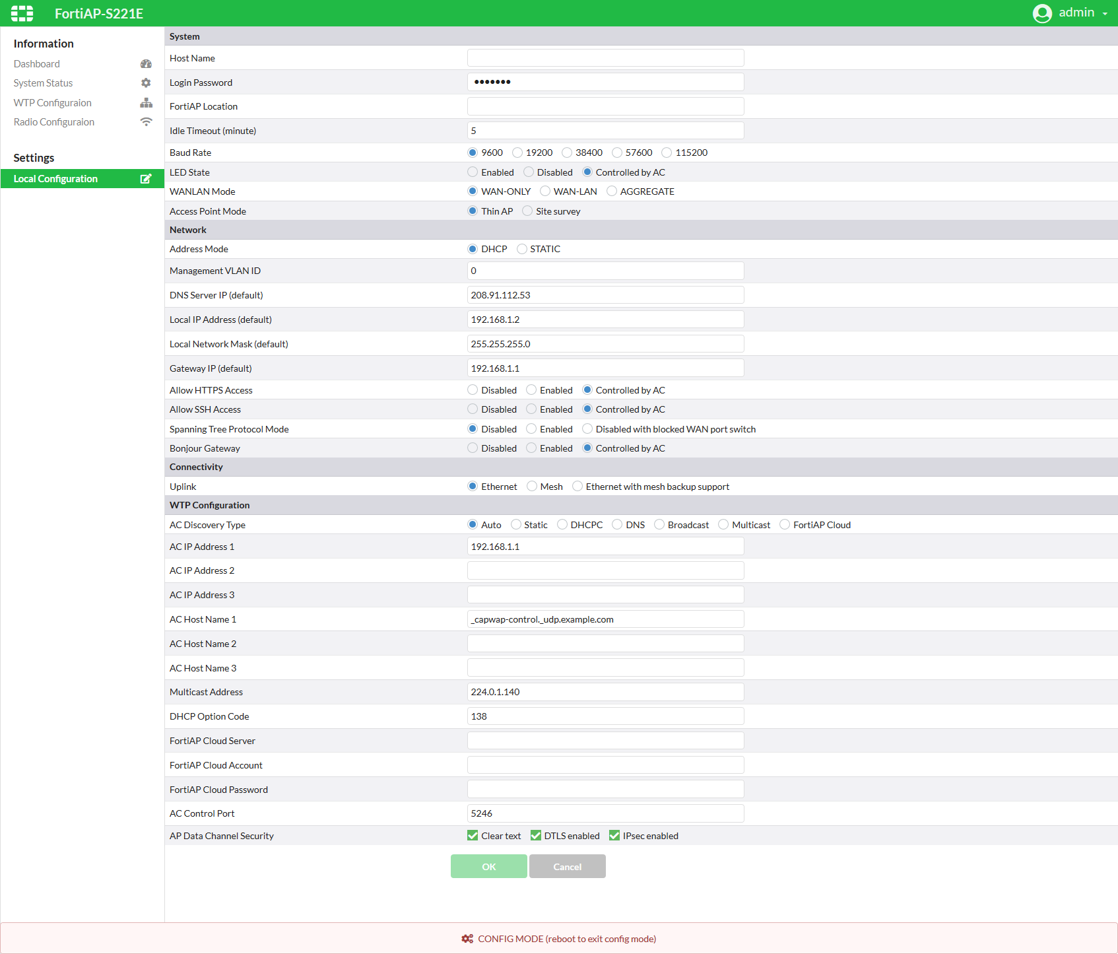The width and height of the screenshot is (1118, 954).
Task: Click the AC Control Port field
Action: (x=606, y=813)
